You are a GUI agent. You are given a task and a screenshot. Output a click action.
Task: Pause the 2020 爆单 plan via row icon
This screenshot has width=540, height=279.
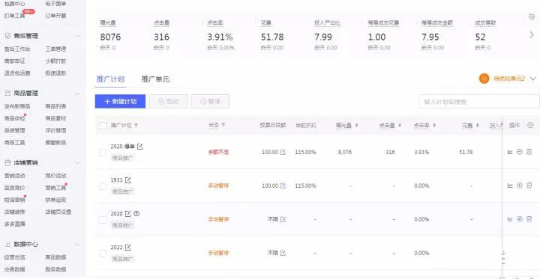[520, 152]
